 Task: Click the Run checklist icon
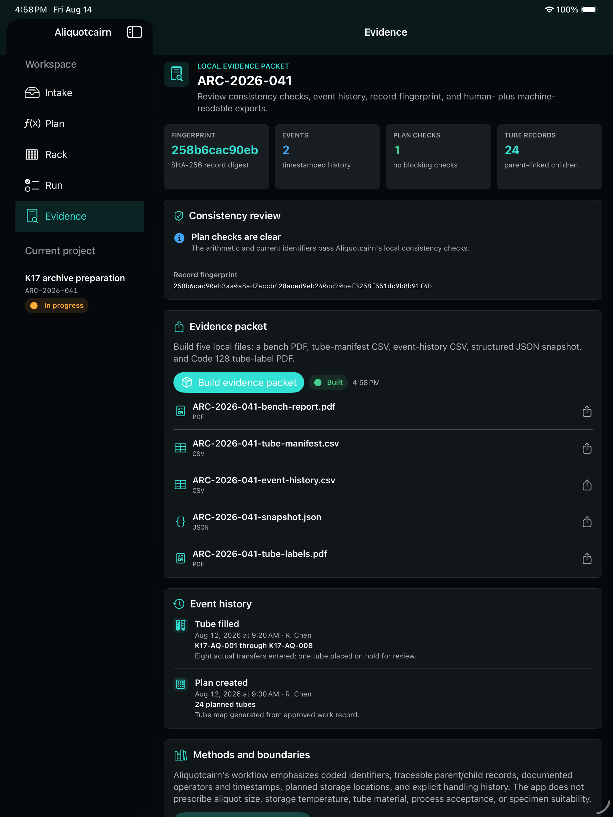[32, 186]
